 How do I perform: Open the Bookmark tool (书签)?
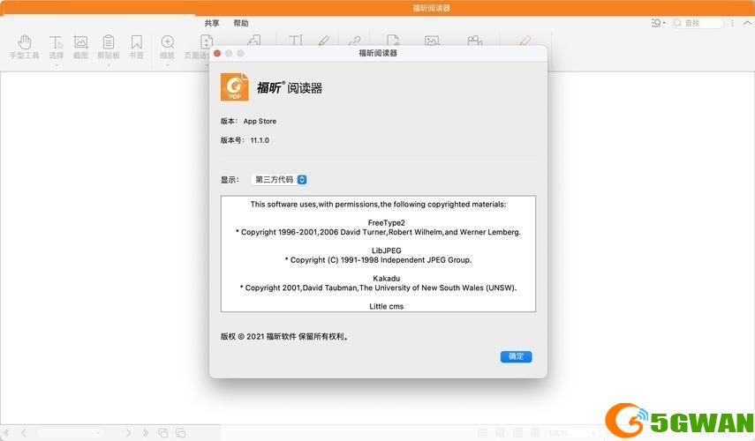pos(136,47)
